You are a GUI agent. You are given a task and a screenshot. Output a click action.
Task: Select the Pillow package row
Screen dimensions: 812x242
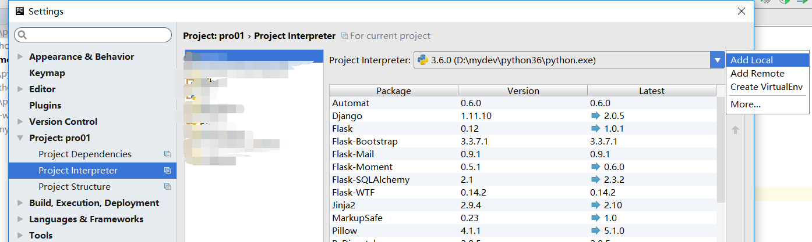coord(523,231)
